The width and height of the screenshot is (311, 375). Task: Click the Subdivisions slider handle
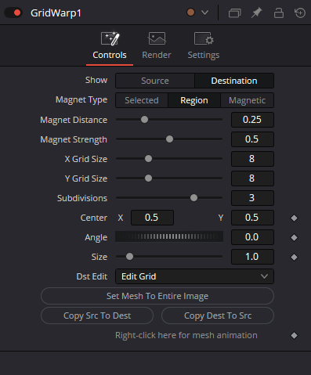[193, 198]
